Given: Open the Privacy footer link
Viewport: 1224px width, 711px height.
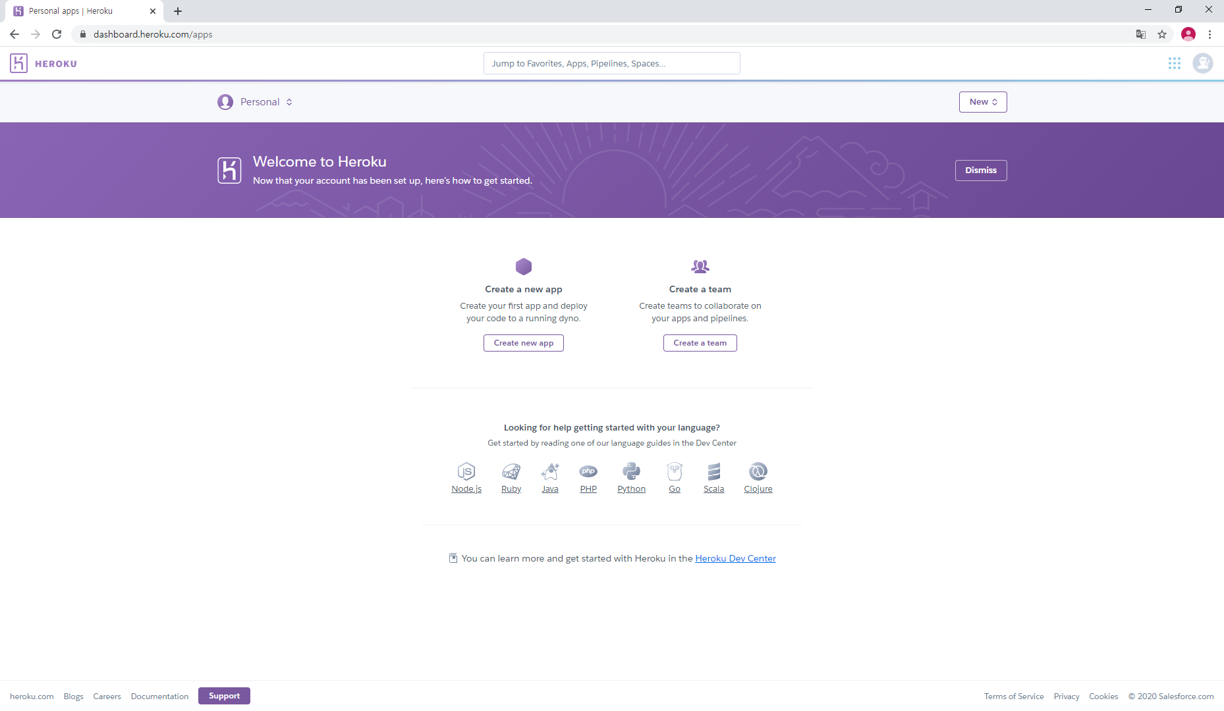Looking at the screenshot, I should tap(1067, 697).
